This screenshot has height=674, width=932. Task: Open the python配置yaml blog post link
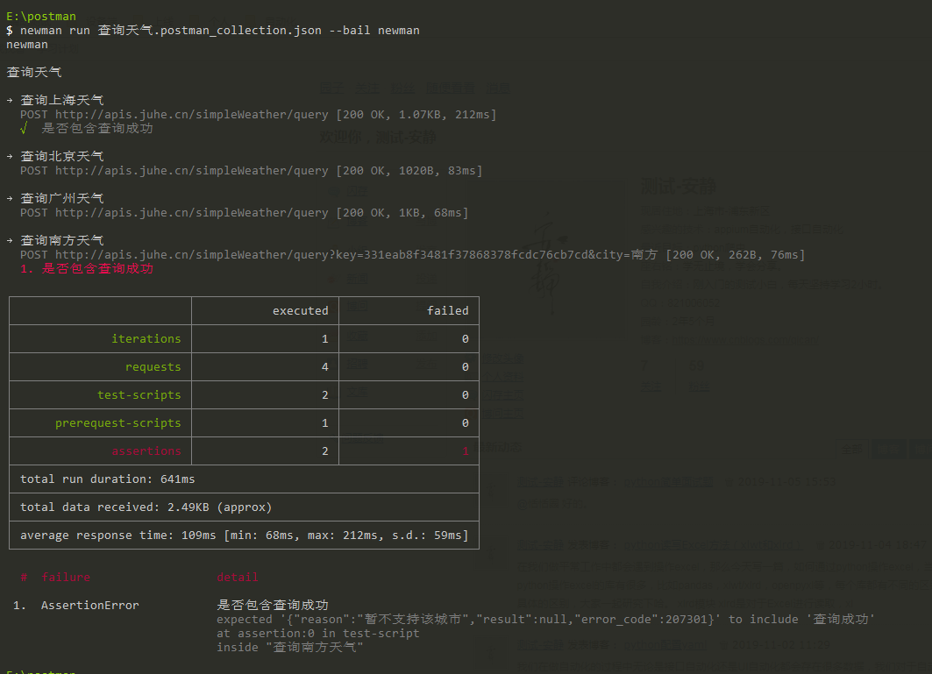(666, 645)
